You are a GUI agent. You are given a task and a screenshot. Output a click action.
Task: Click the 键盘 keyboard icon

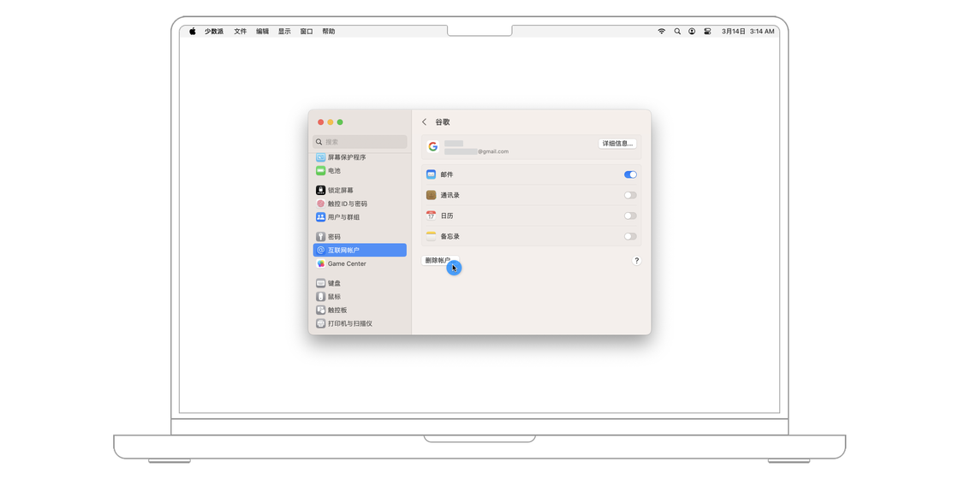point(320,283)
